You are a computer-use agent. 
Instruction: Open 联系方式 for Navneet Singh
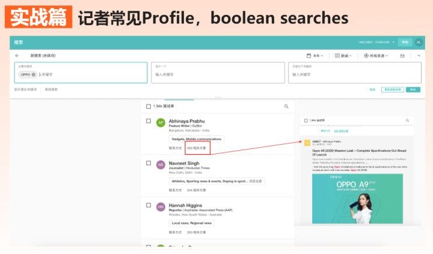click(176, 190)
